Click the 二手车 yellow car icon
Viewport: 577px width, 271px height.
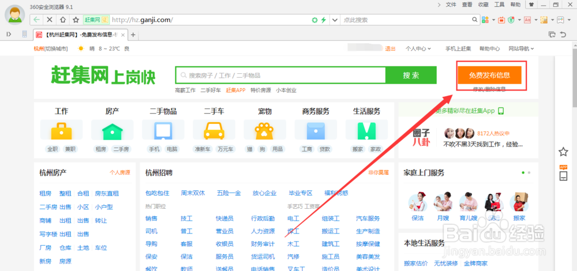(x=214, y=130)
